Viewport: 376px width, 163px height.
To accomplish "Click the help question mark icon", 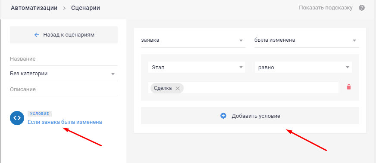I will pos(362,8).
